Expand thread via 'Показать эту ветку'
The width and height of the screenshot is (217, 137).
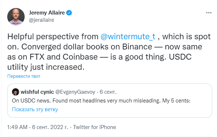click(35, 109)
